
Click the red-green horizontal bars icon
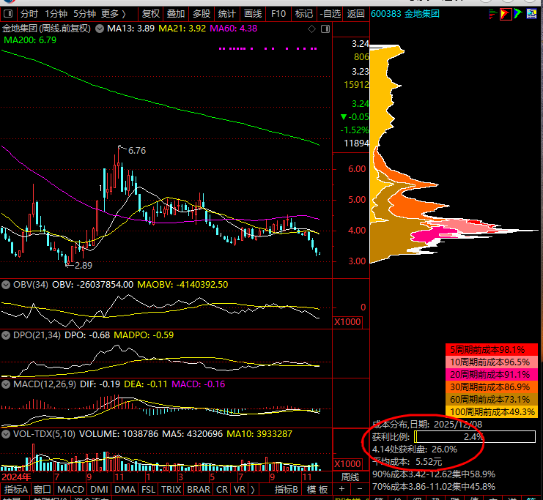492,14
